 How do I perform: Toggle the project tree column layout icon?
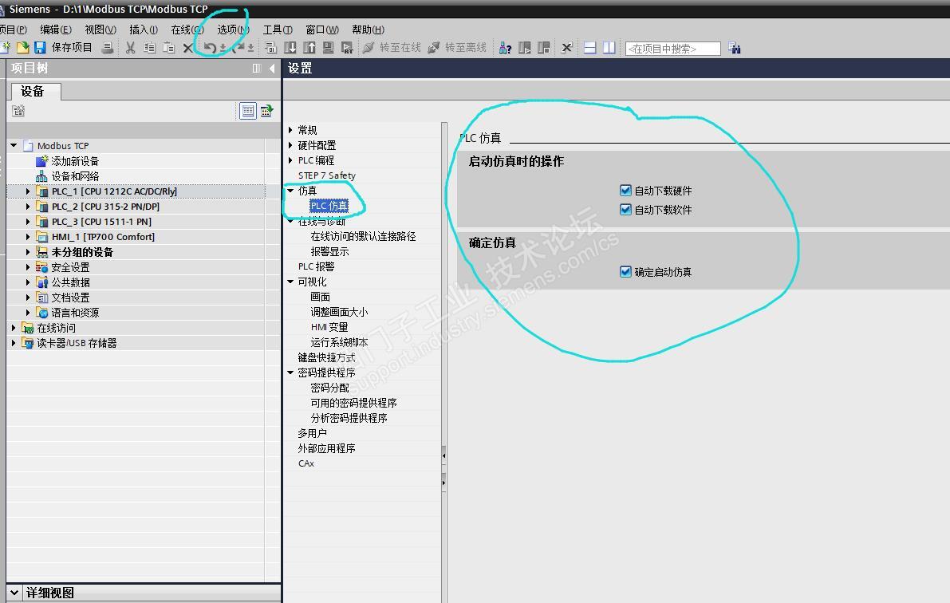click(x=257, y=69)
